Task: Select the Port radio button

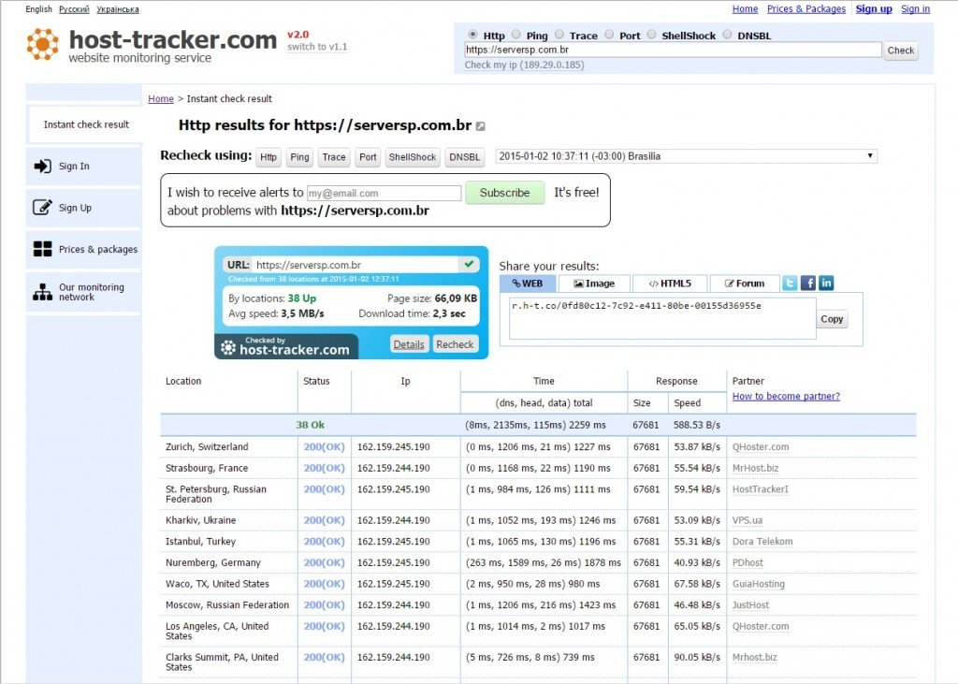Action: (609, 35)
